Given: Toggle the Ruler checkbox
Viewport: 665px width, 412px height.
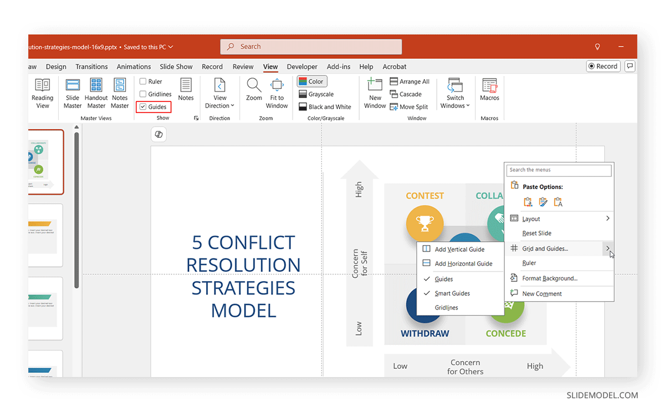Looking at the screenshot, I should point(143,82).
